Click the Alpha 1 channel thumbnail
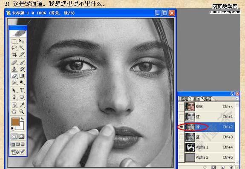Screen dimensions: 245x169 point(190,147)
